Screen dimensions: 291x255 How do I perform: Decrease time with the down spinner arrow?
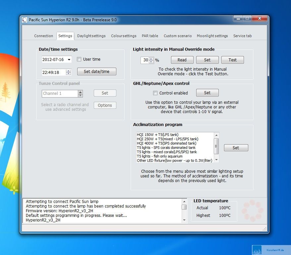coord(69,74)
